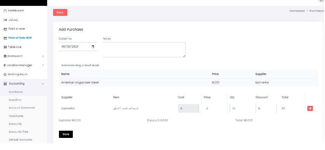Go to Account Statement page
The height and width of the screenshot is (150, 325).
click(22, 108)
